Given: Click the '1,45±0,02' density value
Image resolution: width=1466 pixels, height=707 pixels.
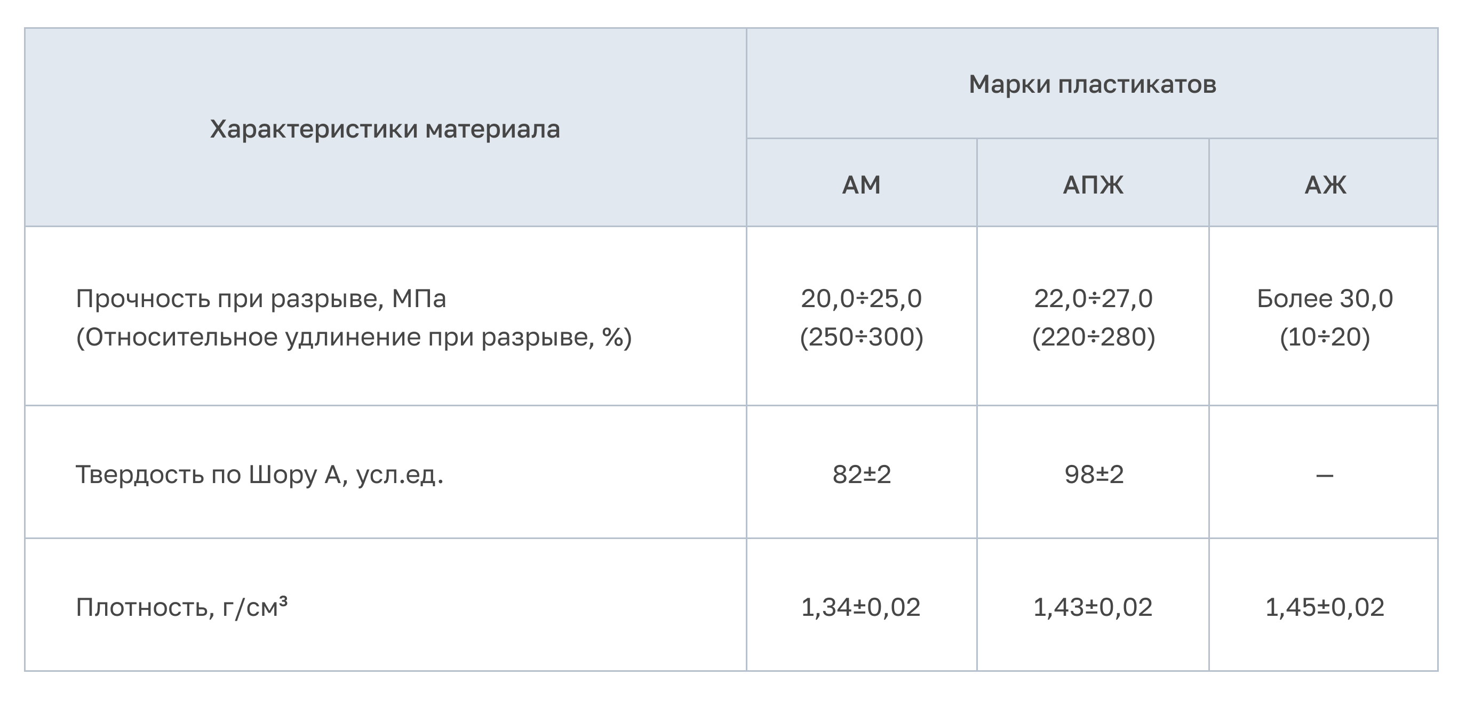Looking at the screenshot, I should (x=1325, y=607).
